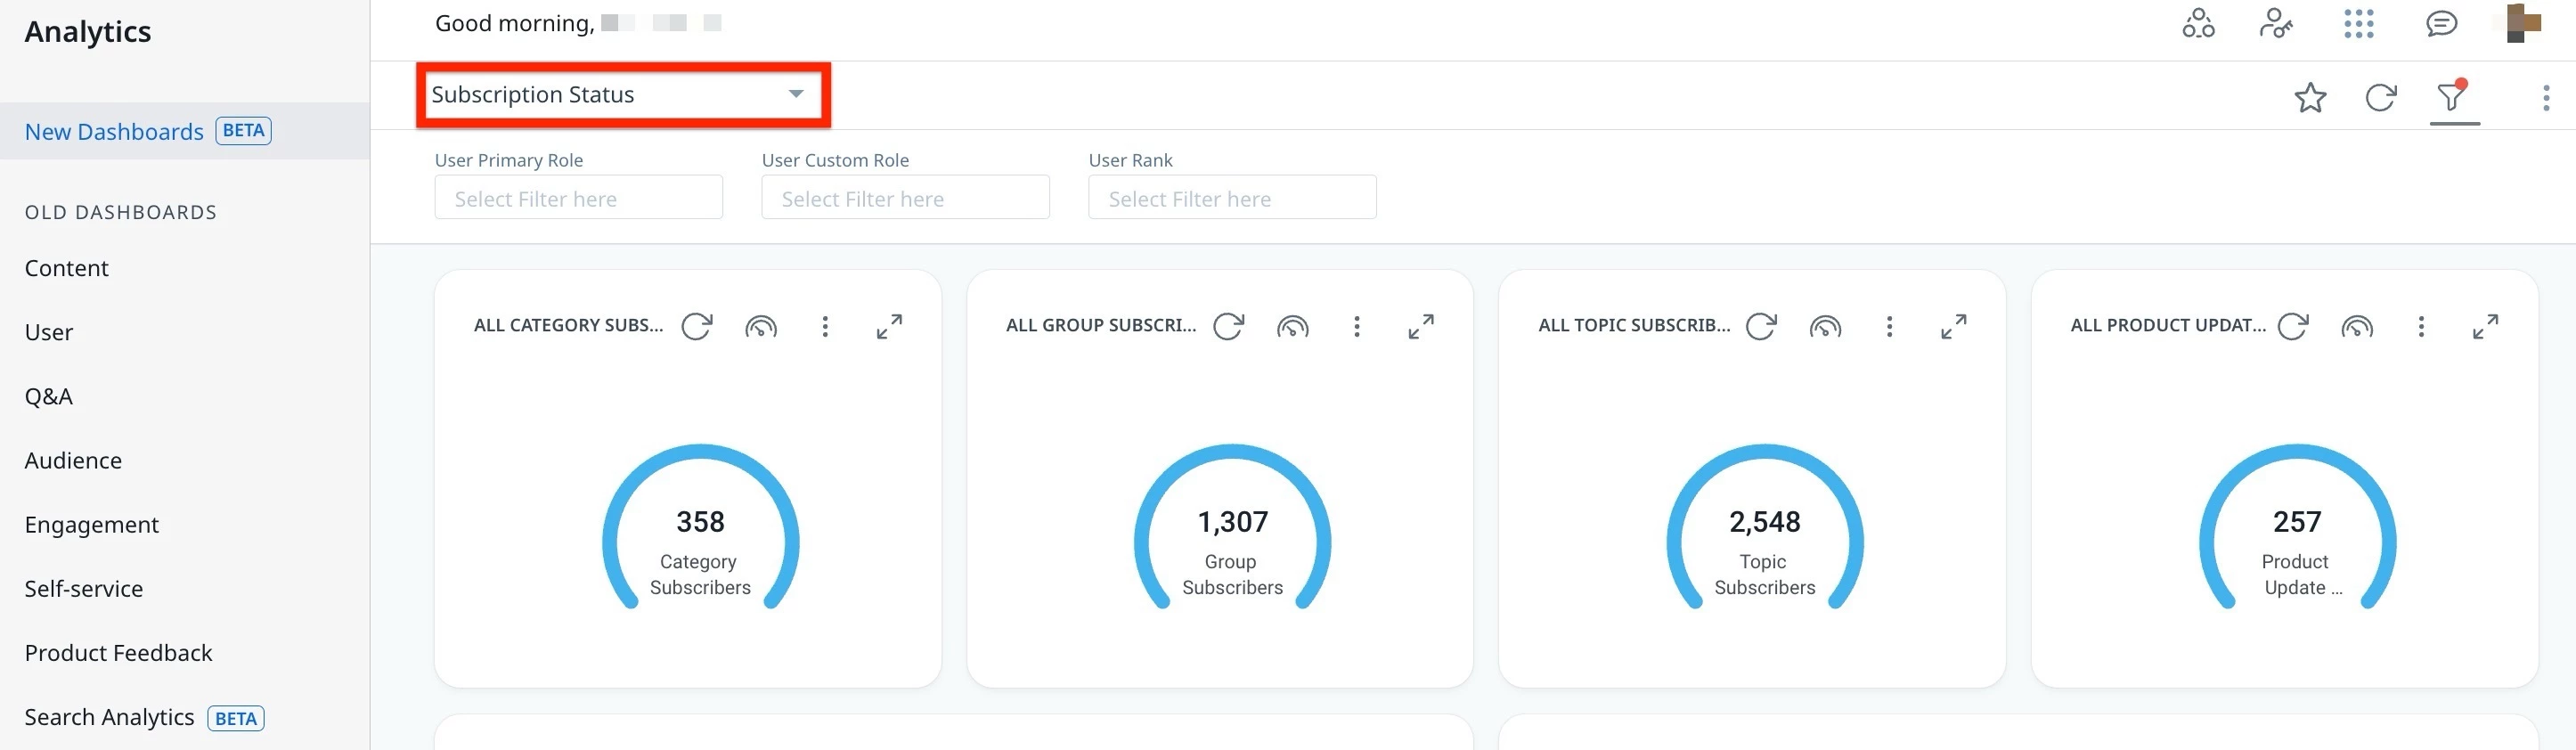Viewport: 2576px width, 750px height.
Task: Click the user key admin icon in the header
Action: (x=2276, y=23)
